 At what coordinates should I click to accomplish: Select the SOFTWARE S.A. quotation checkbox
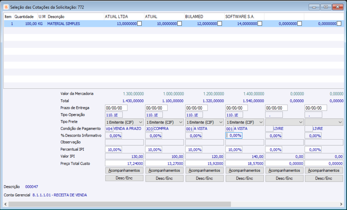260,24
